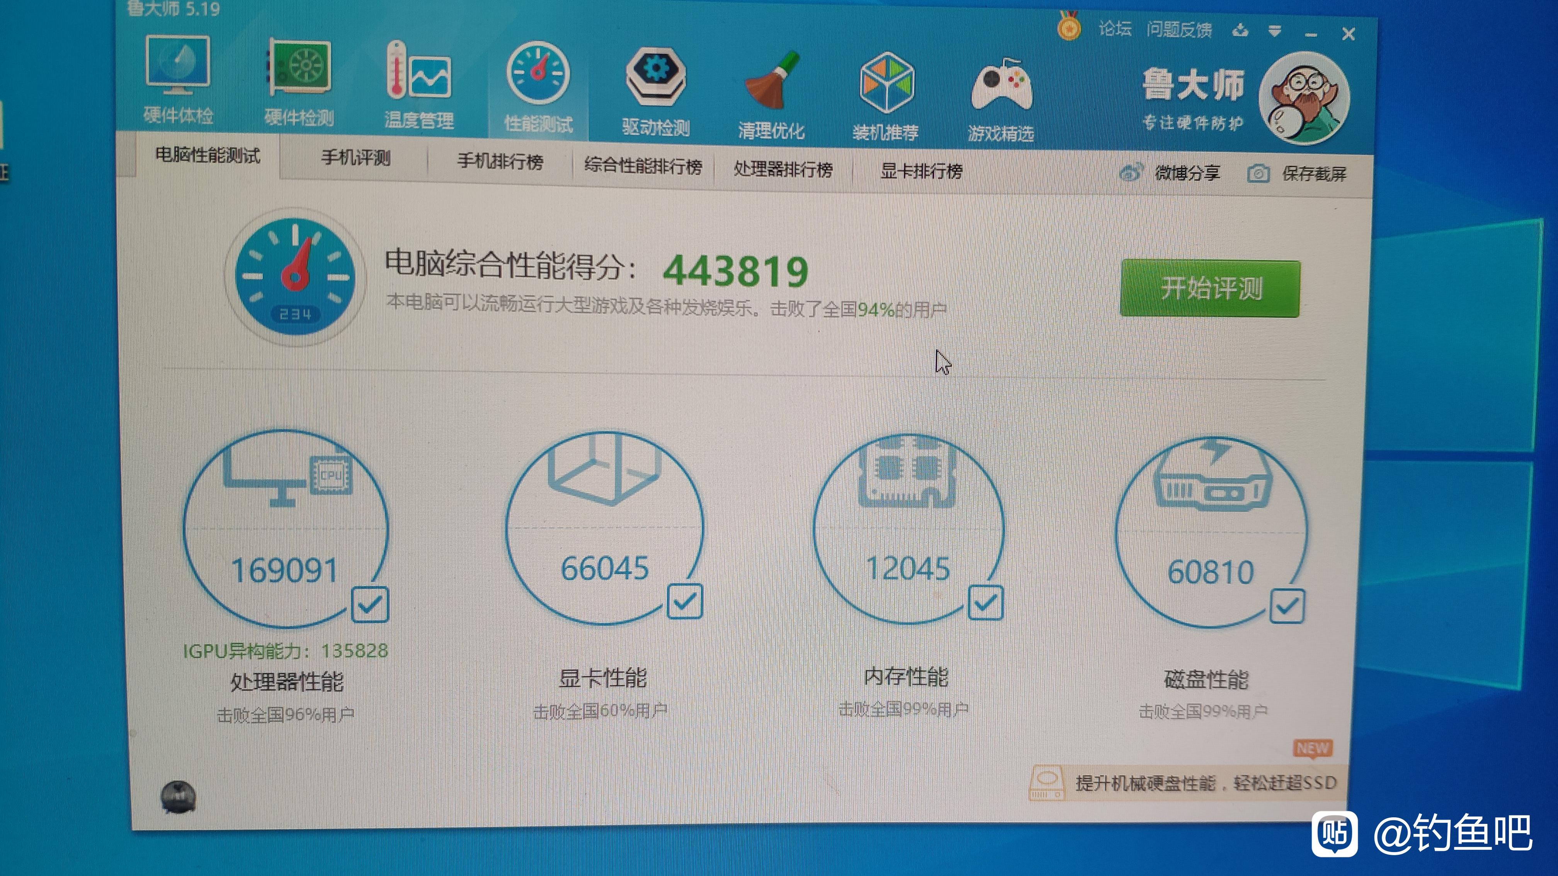Open the 论坛 forum link

click(x=1115, y=29)
